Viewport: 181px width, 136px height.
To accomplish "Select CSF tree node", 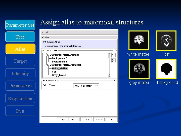I will [54, 72].
